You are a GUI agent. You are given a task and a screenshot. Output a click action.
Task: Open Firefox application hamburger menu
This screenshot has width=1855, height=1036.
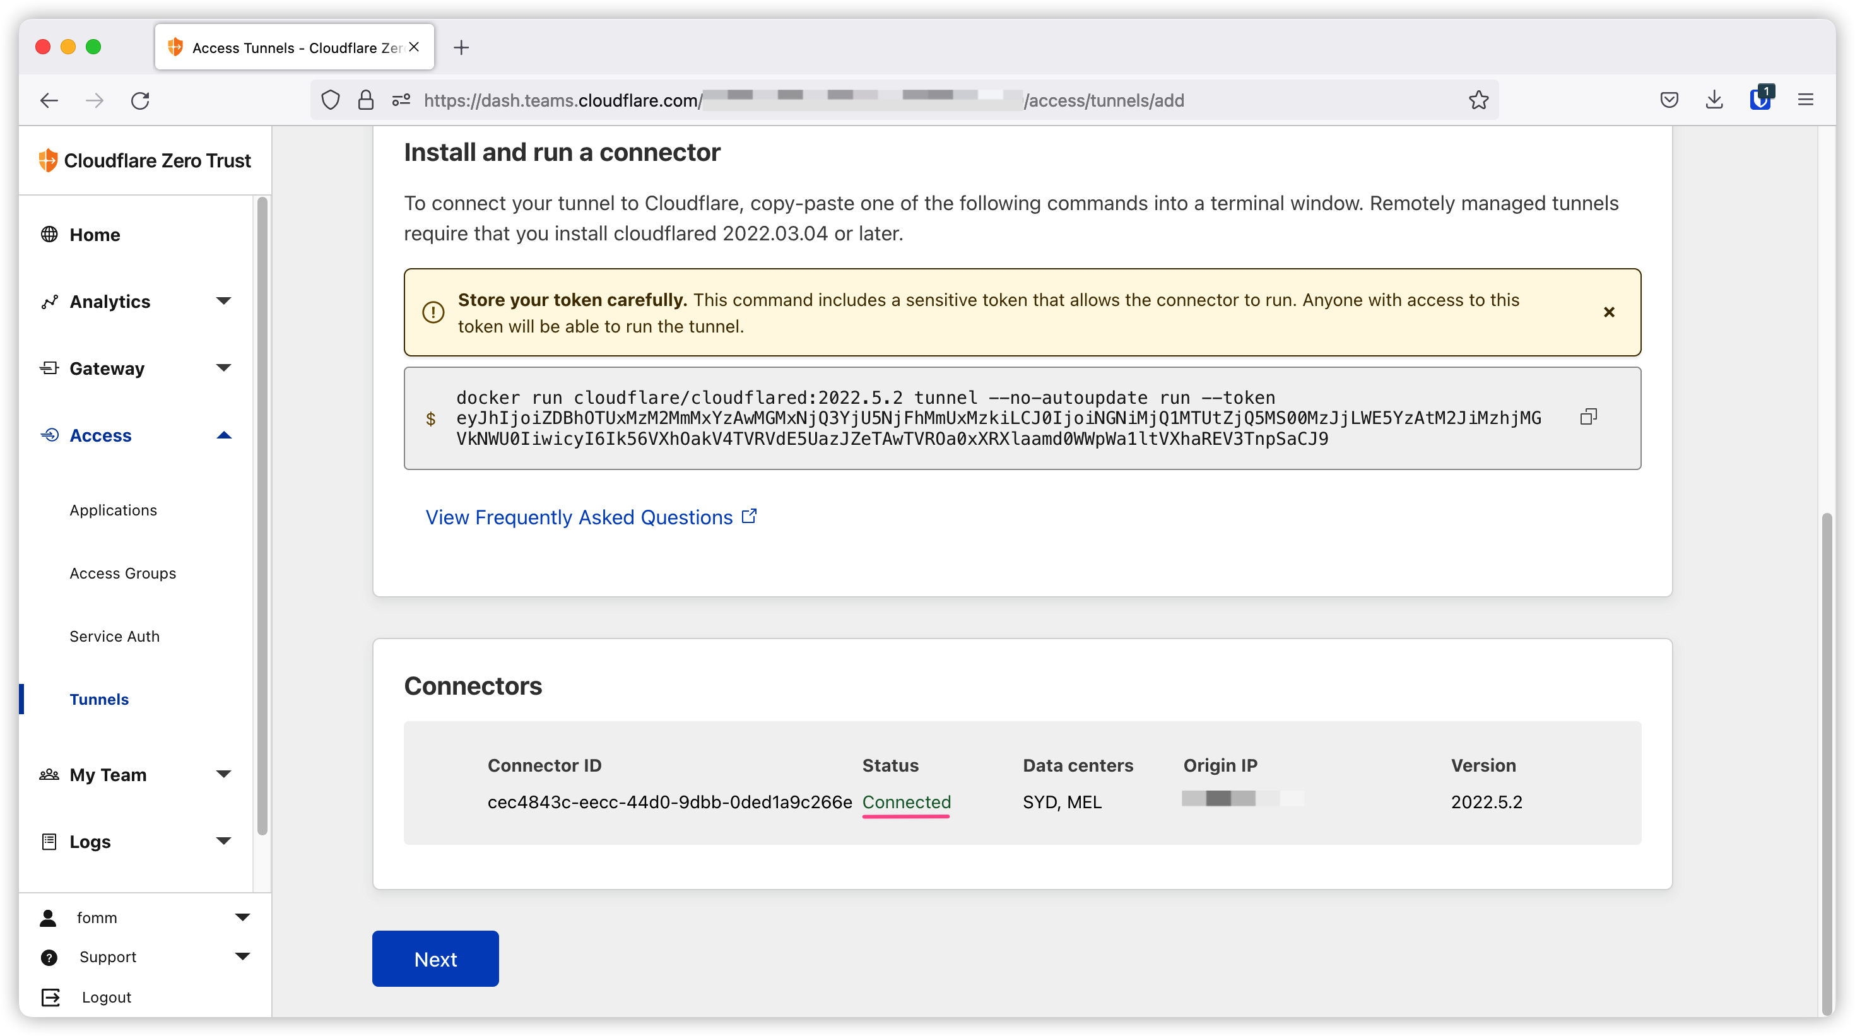(x=1805, y=100)
